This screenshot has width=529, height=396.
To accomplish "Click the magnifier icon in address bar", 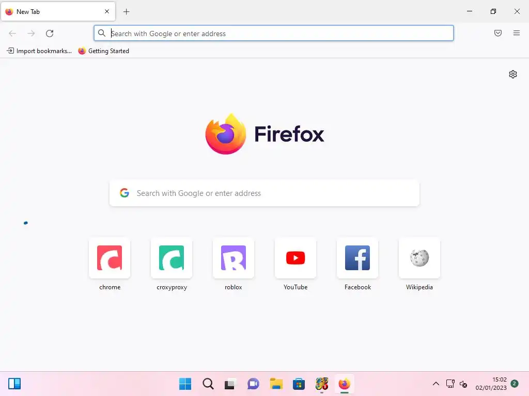I will 102,33.
